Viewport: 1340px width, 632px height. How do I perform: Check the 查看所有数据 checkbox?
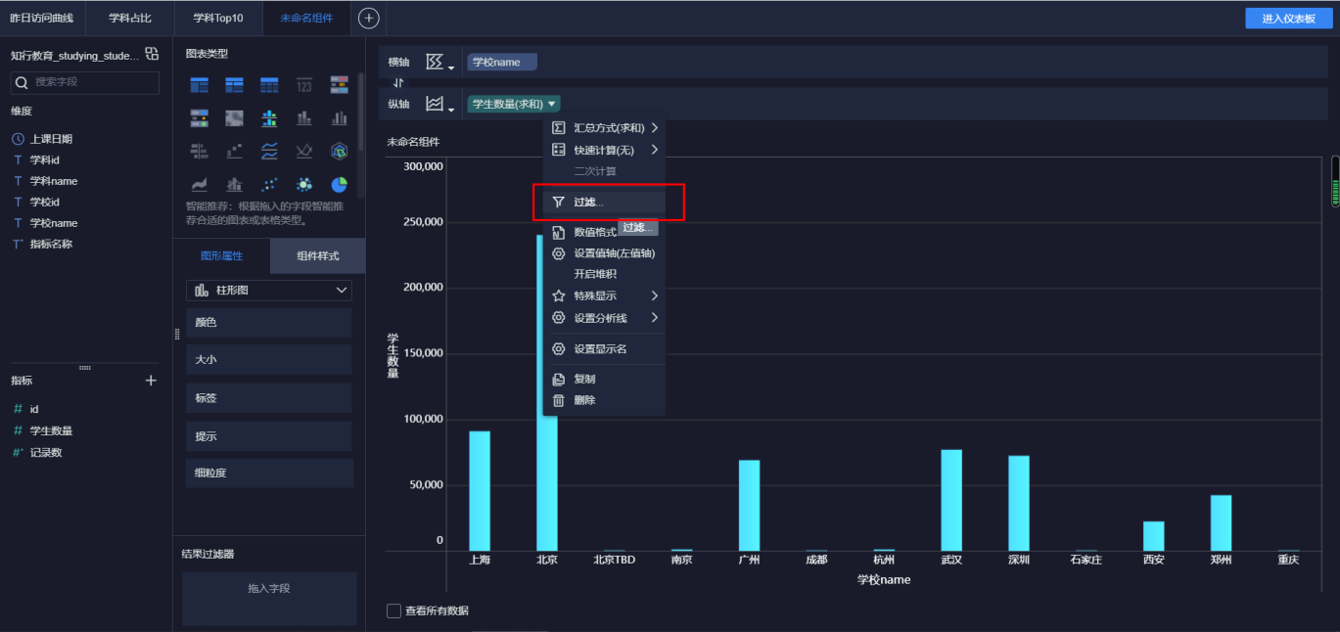point(393,610)
